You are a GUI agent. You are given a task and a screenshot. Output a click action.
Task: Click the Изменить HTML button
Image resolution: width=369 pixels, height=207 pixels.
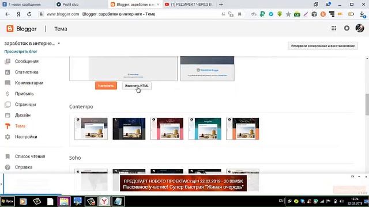(x=137, y=86)
